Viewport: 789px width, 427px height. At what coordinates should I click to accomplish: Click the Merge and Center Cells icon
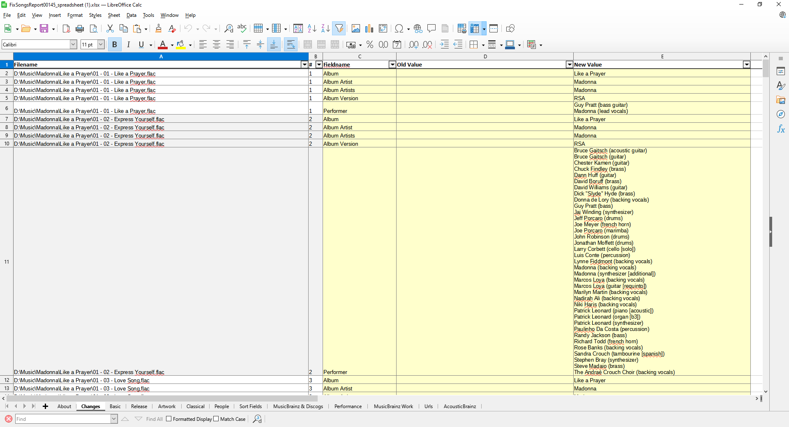[308, 44]
